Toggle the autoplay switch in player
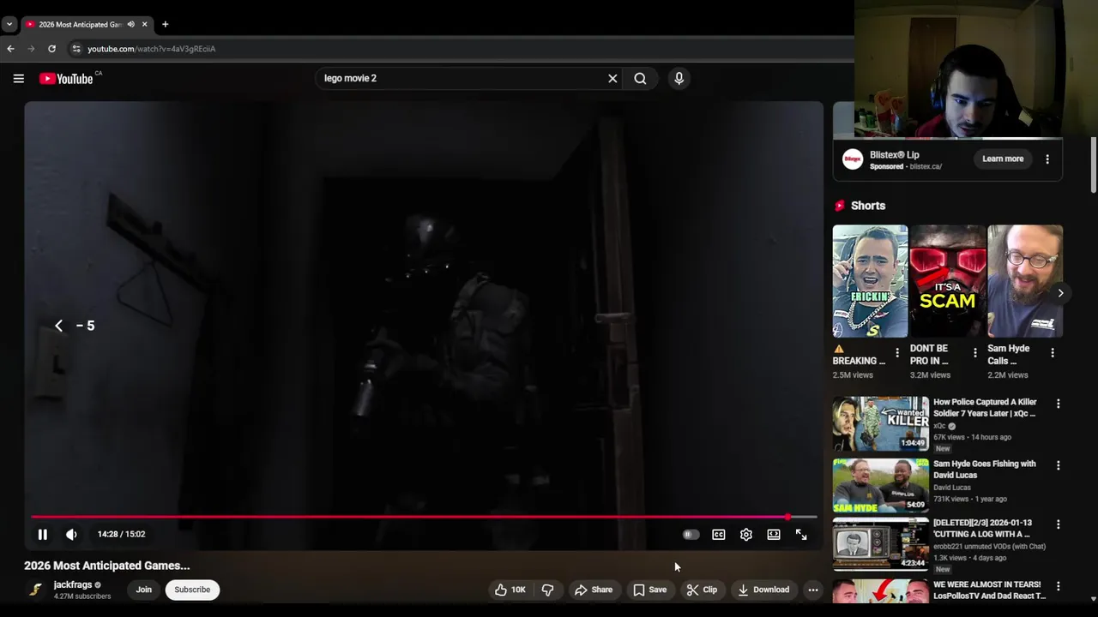The height and width of the screenshot is (617, 1098). pyautogui.click(x=691, y=534)
